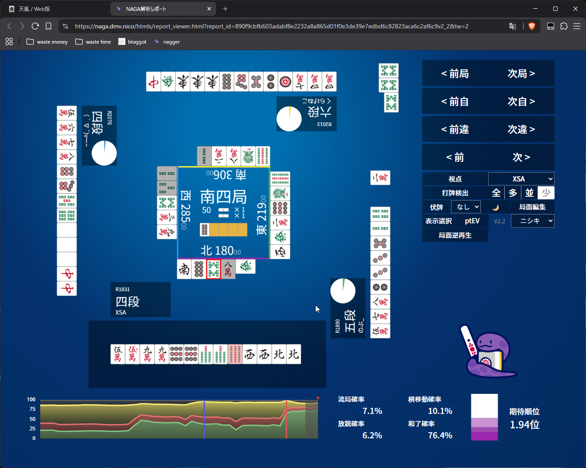Open the extensions puzzle-piece icon
Screen dimensions: 586x468
click(x=564, y=26)
